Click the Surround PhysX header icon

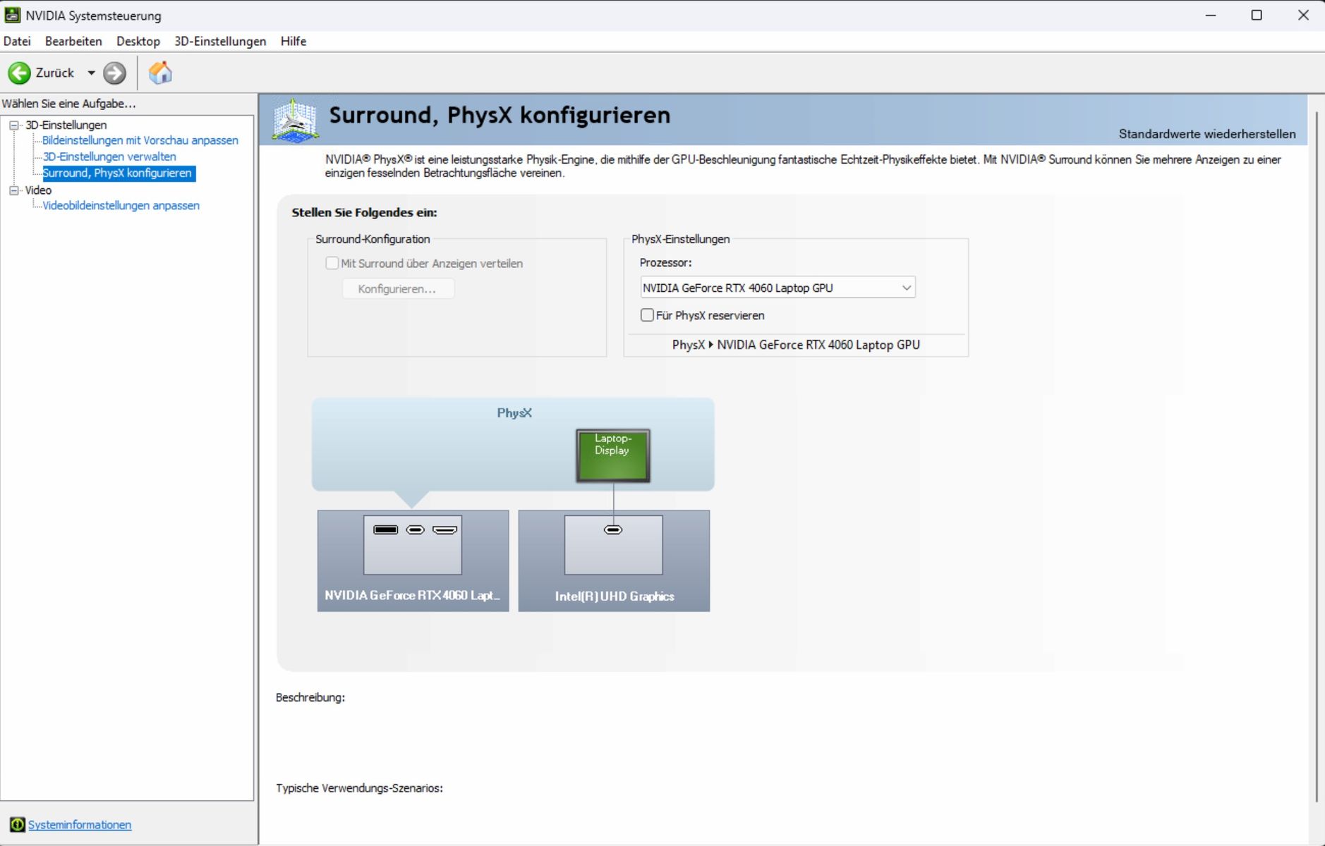295,120
